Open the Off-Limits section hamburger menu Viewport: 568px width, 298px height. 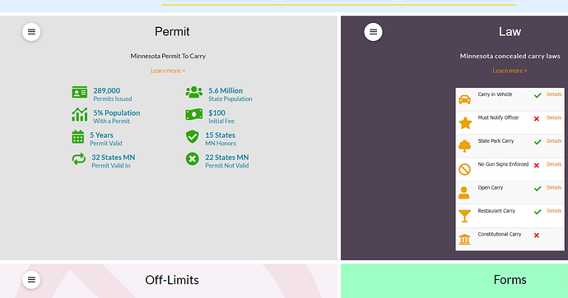pyautogui.click(x=31, y=280)
